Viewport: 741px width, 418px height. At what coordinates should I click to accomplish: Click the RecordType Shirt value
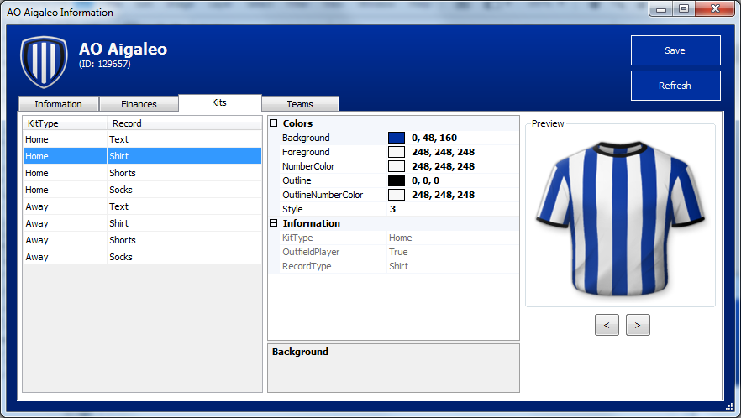[x=398, y=266]
